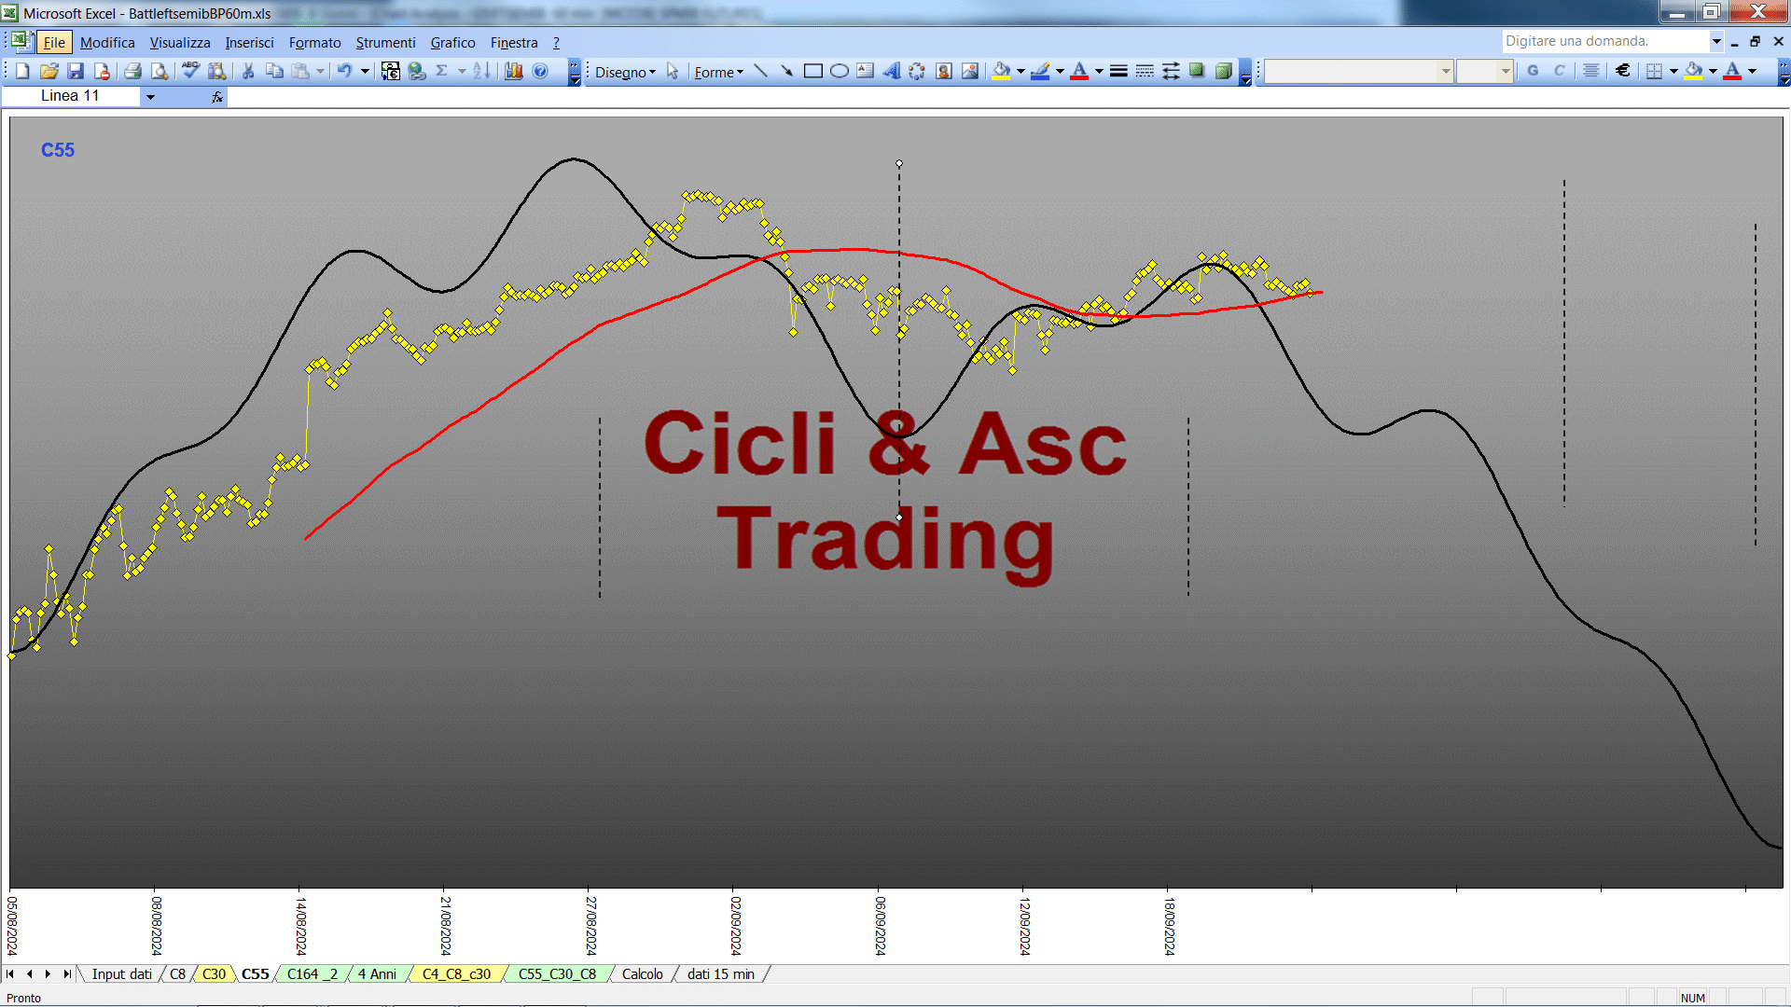The image size is (1791, 1007).
Task: Open print preview
Action: tap(160, 71)
